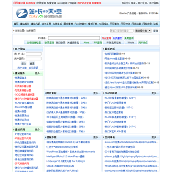Open Intelligent Robot 1.0 WordPress模板 link
The width and height of the screenshot is (172, 172).
(65, 156)
